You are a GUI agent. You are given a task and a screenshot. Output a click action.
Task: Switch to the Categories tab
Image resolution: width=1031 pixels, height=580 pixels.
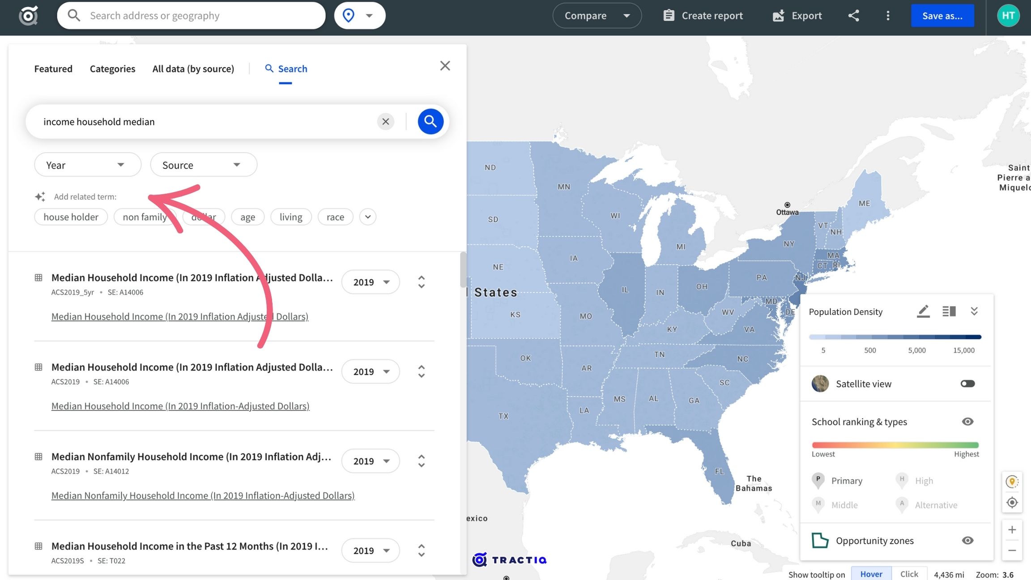point(112,69)
